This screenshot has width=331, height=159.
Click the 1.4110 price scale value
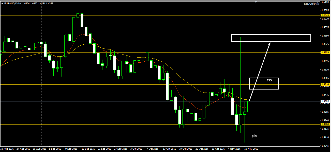point(325,137)
